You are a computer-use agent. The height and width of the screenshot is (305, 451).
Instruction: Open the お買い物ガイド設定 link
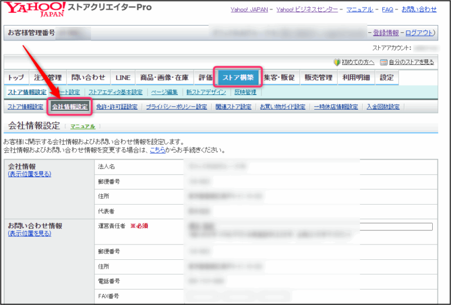pyautogui.click(x=282, y=107)
